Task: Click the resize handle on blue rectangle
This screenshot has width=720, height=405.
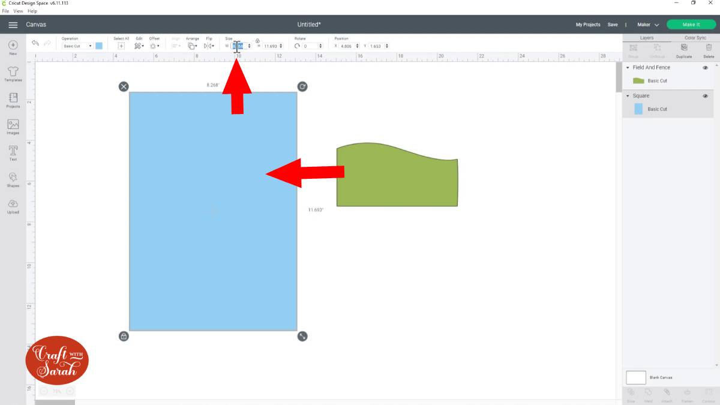Action: (302, 336)
